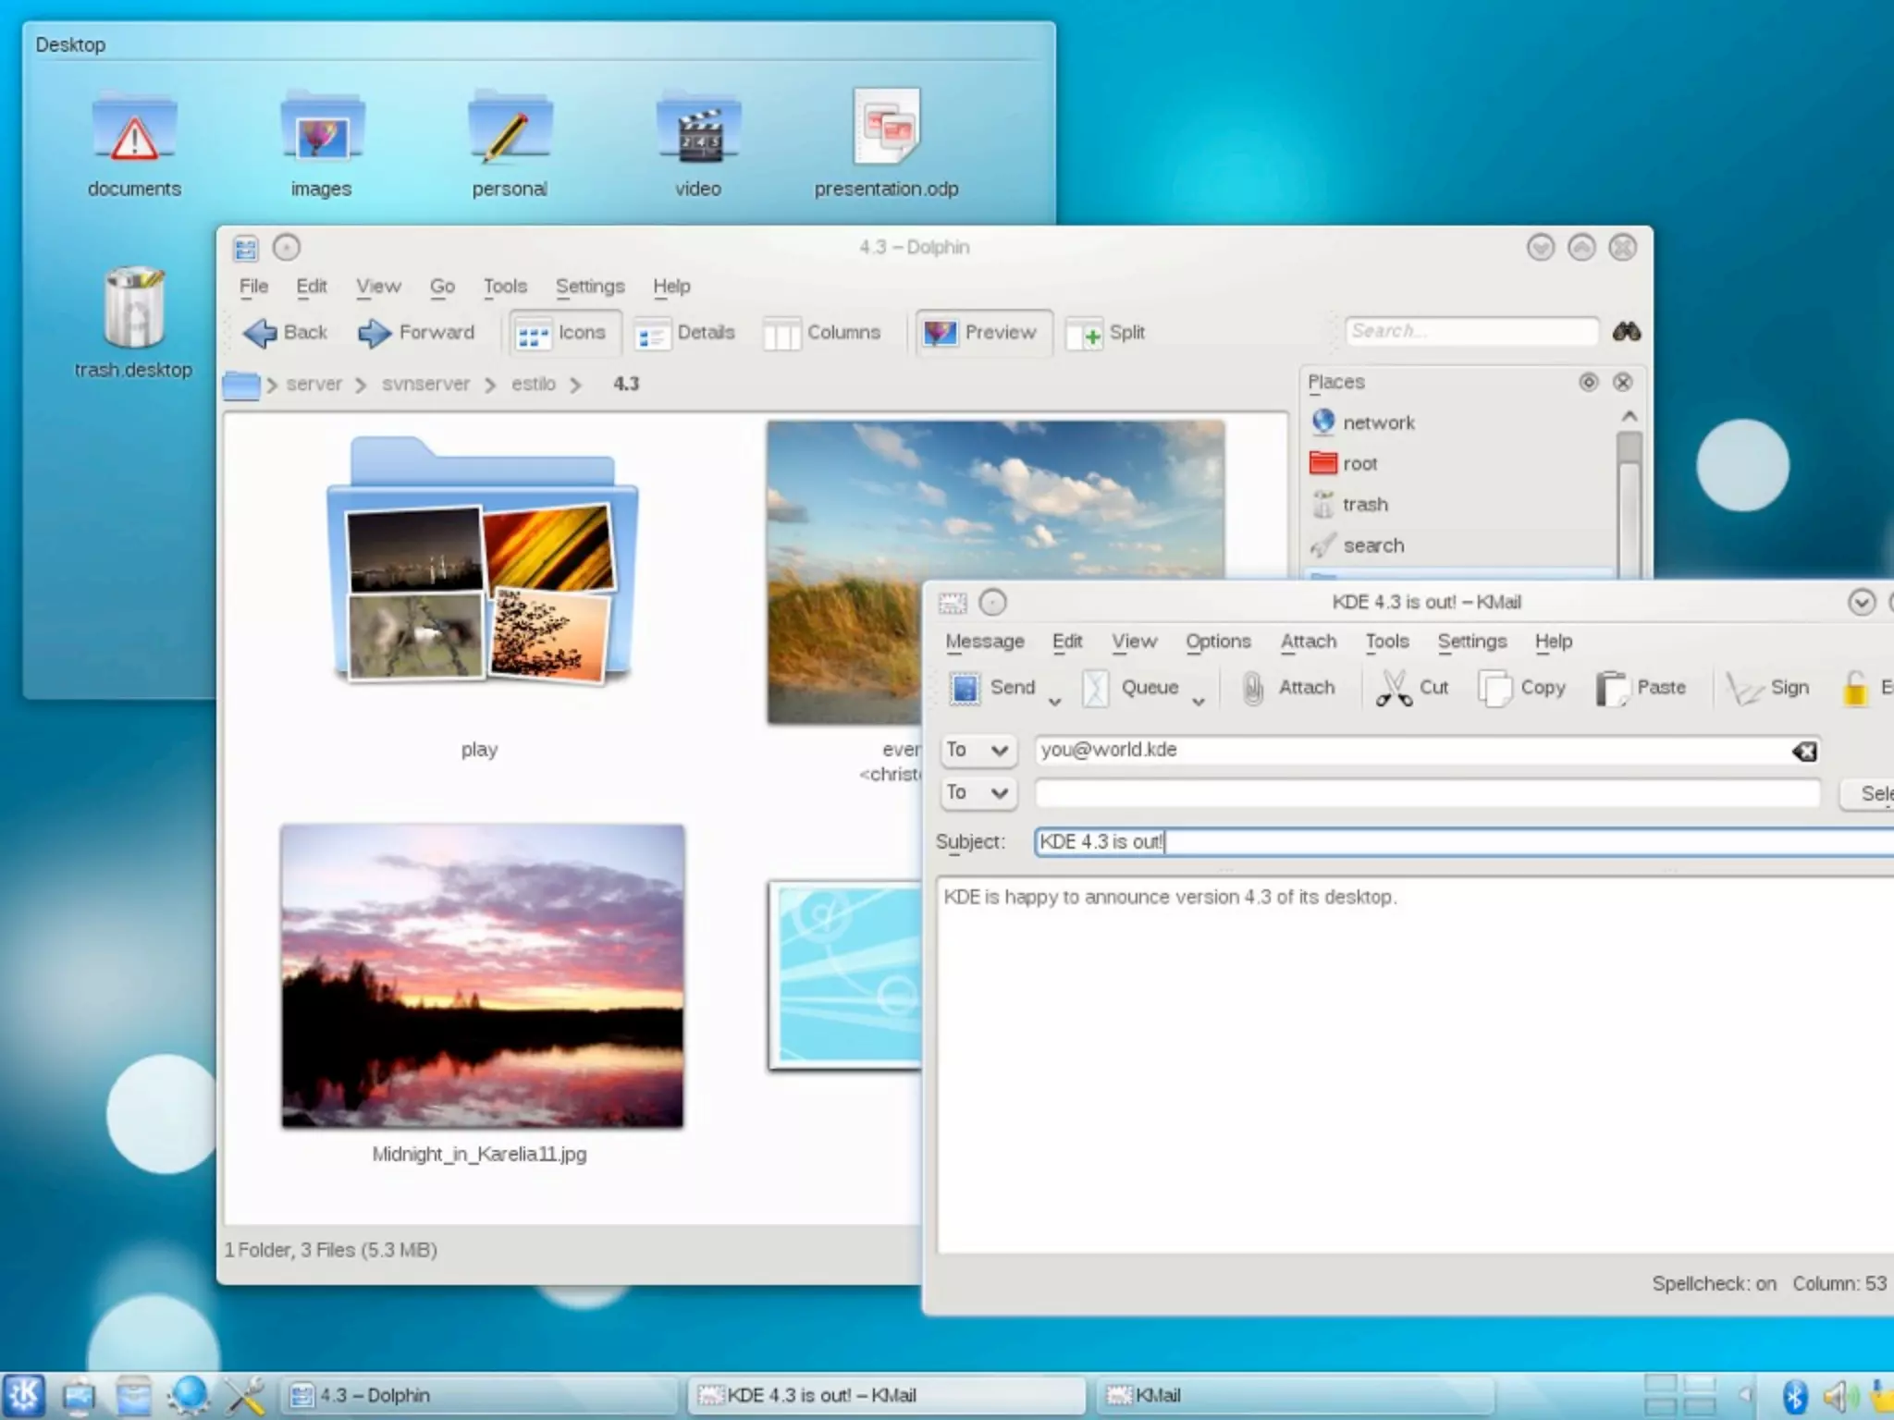The image size is (1894, 1420).
Task: Select the cloudy sky and grass image thumbnail
Action: pos(995,499)
